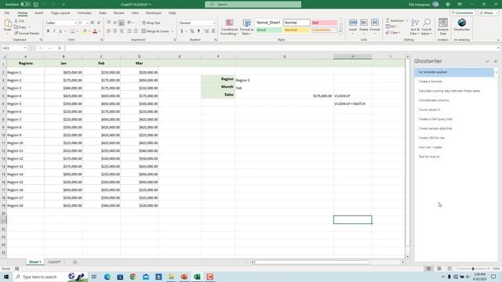Open the Data tab

[x=103, y=13]
